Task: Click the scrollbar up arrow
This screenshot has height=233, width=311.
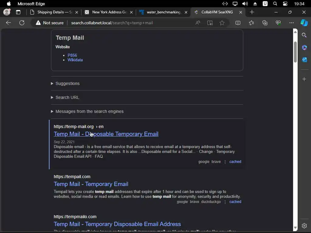Action: [295, 32]
